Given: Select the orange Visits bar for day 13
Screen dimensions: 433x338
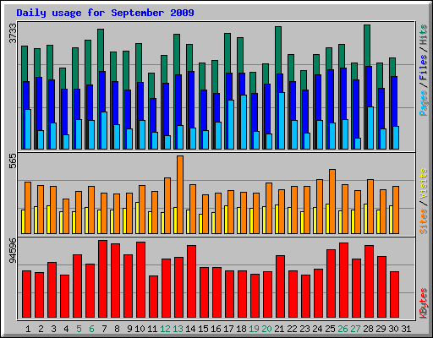Looking at the screenshot, I should [180, 194].
